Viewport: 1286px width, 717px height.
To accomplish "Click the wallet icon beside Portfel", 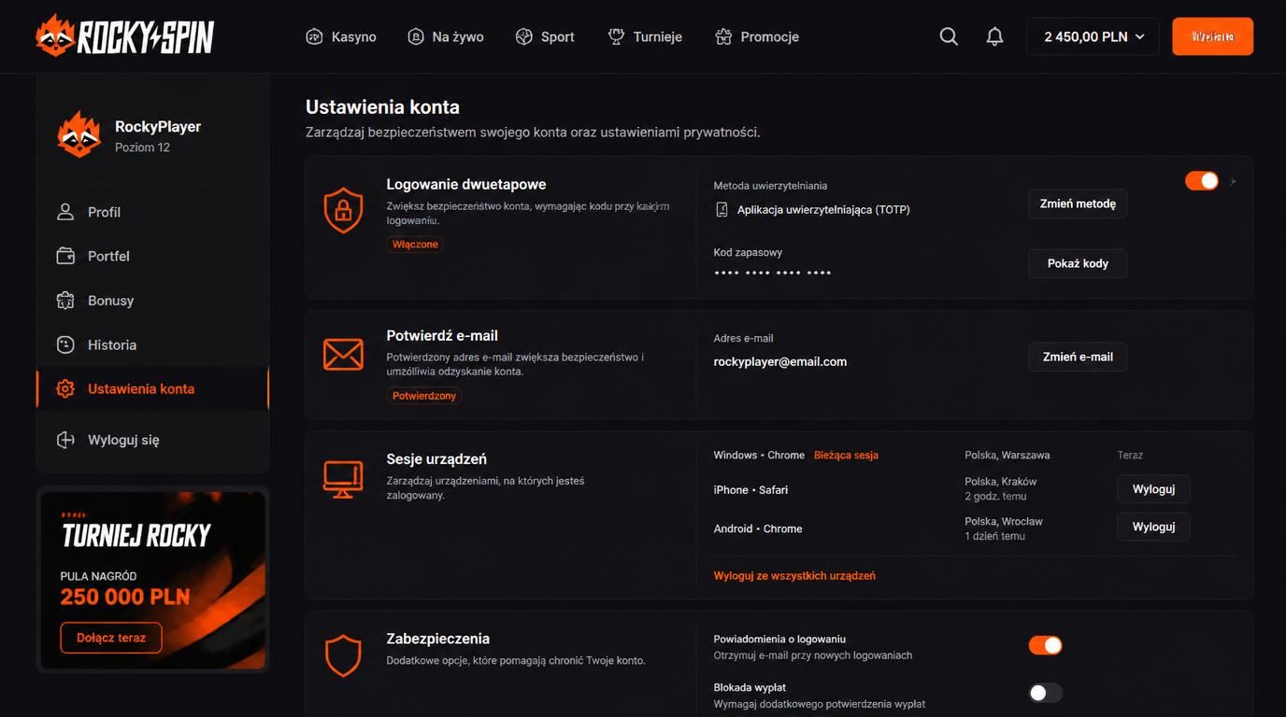I will click(x=65, y=256).
